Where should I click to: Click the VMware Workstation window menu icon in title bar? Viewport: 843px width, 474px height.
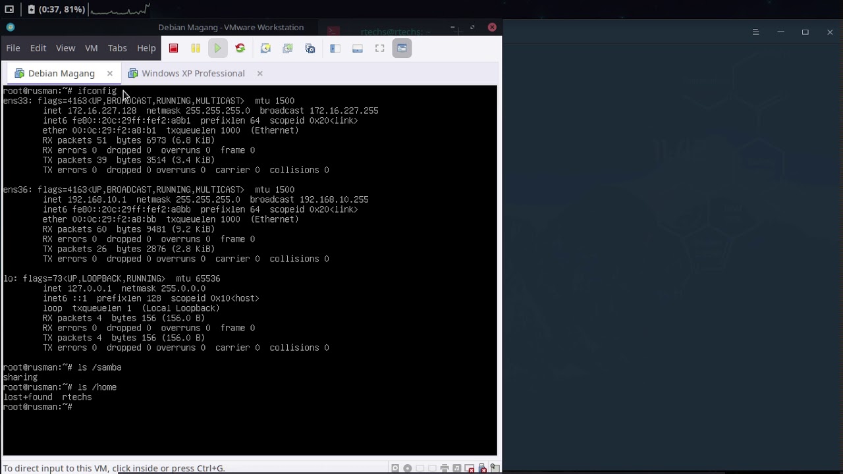(x=10, y=27)
